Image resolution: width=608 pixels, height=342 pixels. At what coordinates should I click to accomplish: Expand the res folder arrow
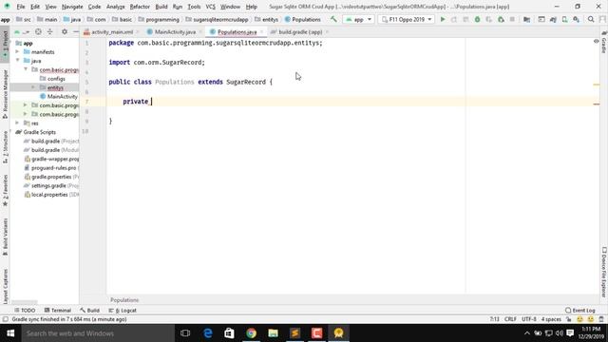[17, 123]
